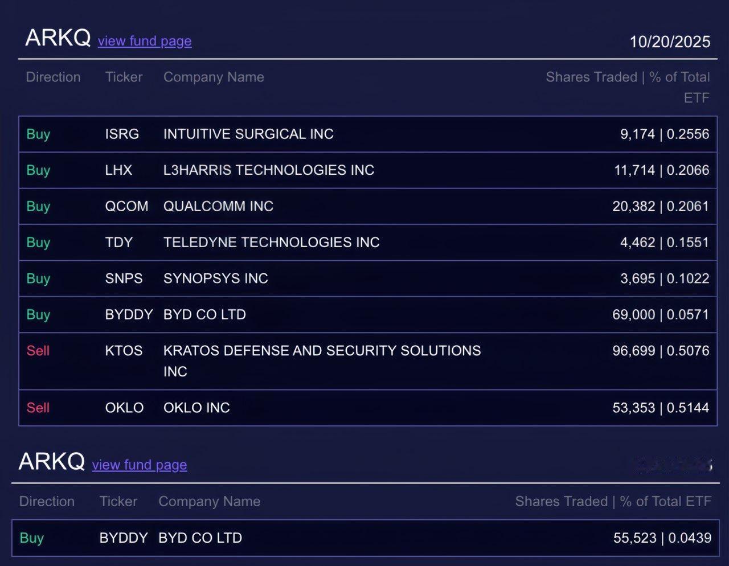Click the 11,714 | 0.2066 value

(x=662, y=170)
